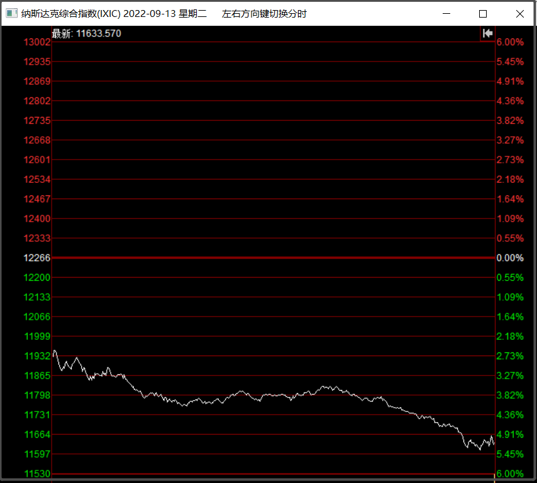The image size is (537, 483).
Task: Select the 11865 price axis label
Action: 37,376
